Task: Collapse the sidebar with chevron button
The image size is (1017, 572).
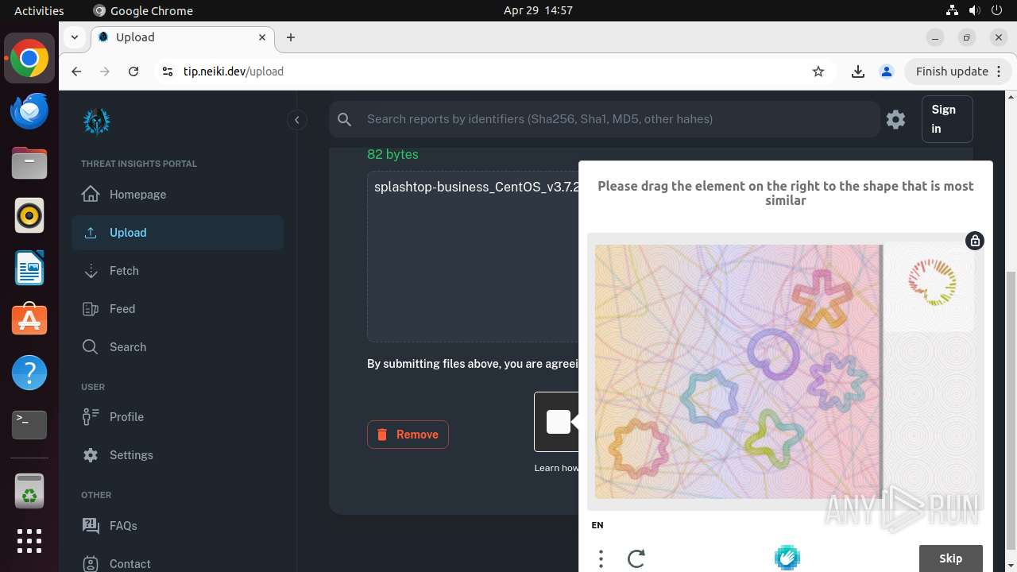Action: pyautogui.click(x=296, y=120)
